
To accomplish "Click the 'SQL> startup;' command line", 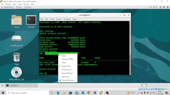I will tap(47, 31).
